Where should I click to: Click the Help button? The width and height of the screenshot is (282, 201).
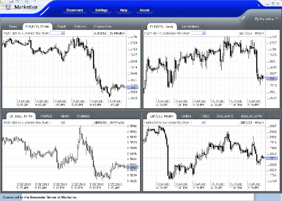coord(124,10)
